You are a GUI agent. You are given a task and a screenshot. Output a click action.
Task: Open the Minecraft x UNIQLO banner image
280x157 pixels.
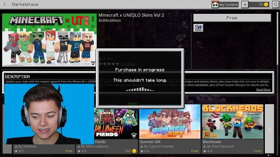click(49, 40)
